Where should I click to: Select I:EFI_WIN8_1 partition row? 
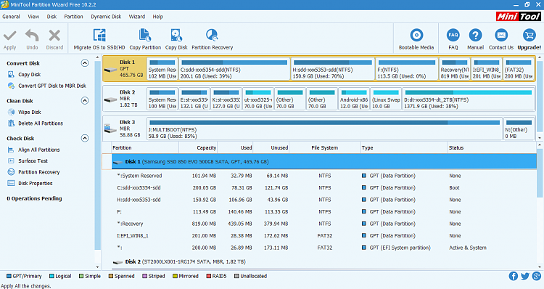click(x=323, y=235)
